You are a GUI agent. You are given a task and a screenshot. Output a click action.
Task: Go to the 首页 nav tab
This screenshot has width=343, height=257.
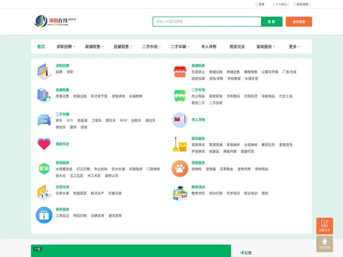pos(41,47)
